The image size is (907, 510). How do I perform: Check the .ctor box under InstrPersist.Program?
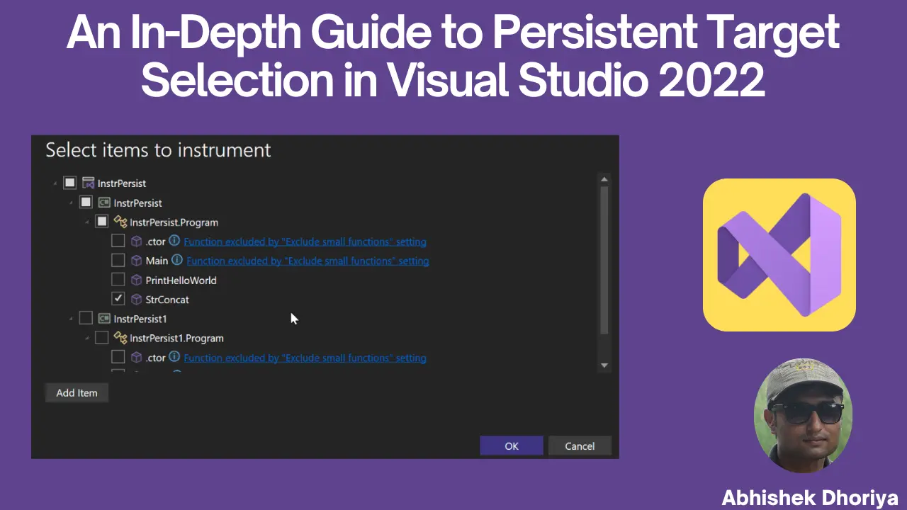(118, 242)
